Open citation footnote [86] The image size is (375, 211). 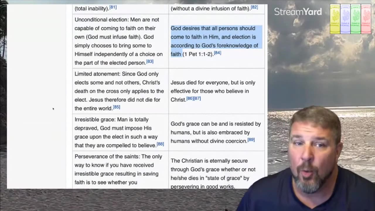(x=190, y=98)
